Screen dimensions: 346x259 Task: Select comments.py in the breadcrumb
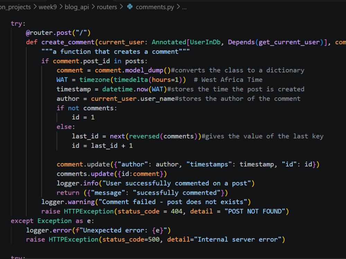pos(155,7)
